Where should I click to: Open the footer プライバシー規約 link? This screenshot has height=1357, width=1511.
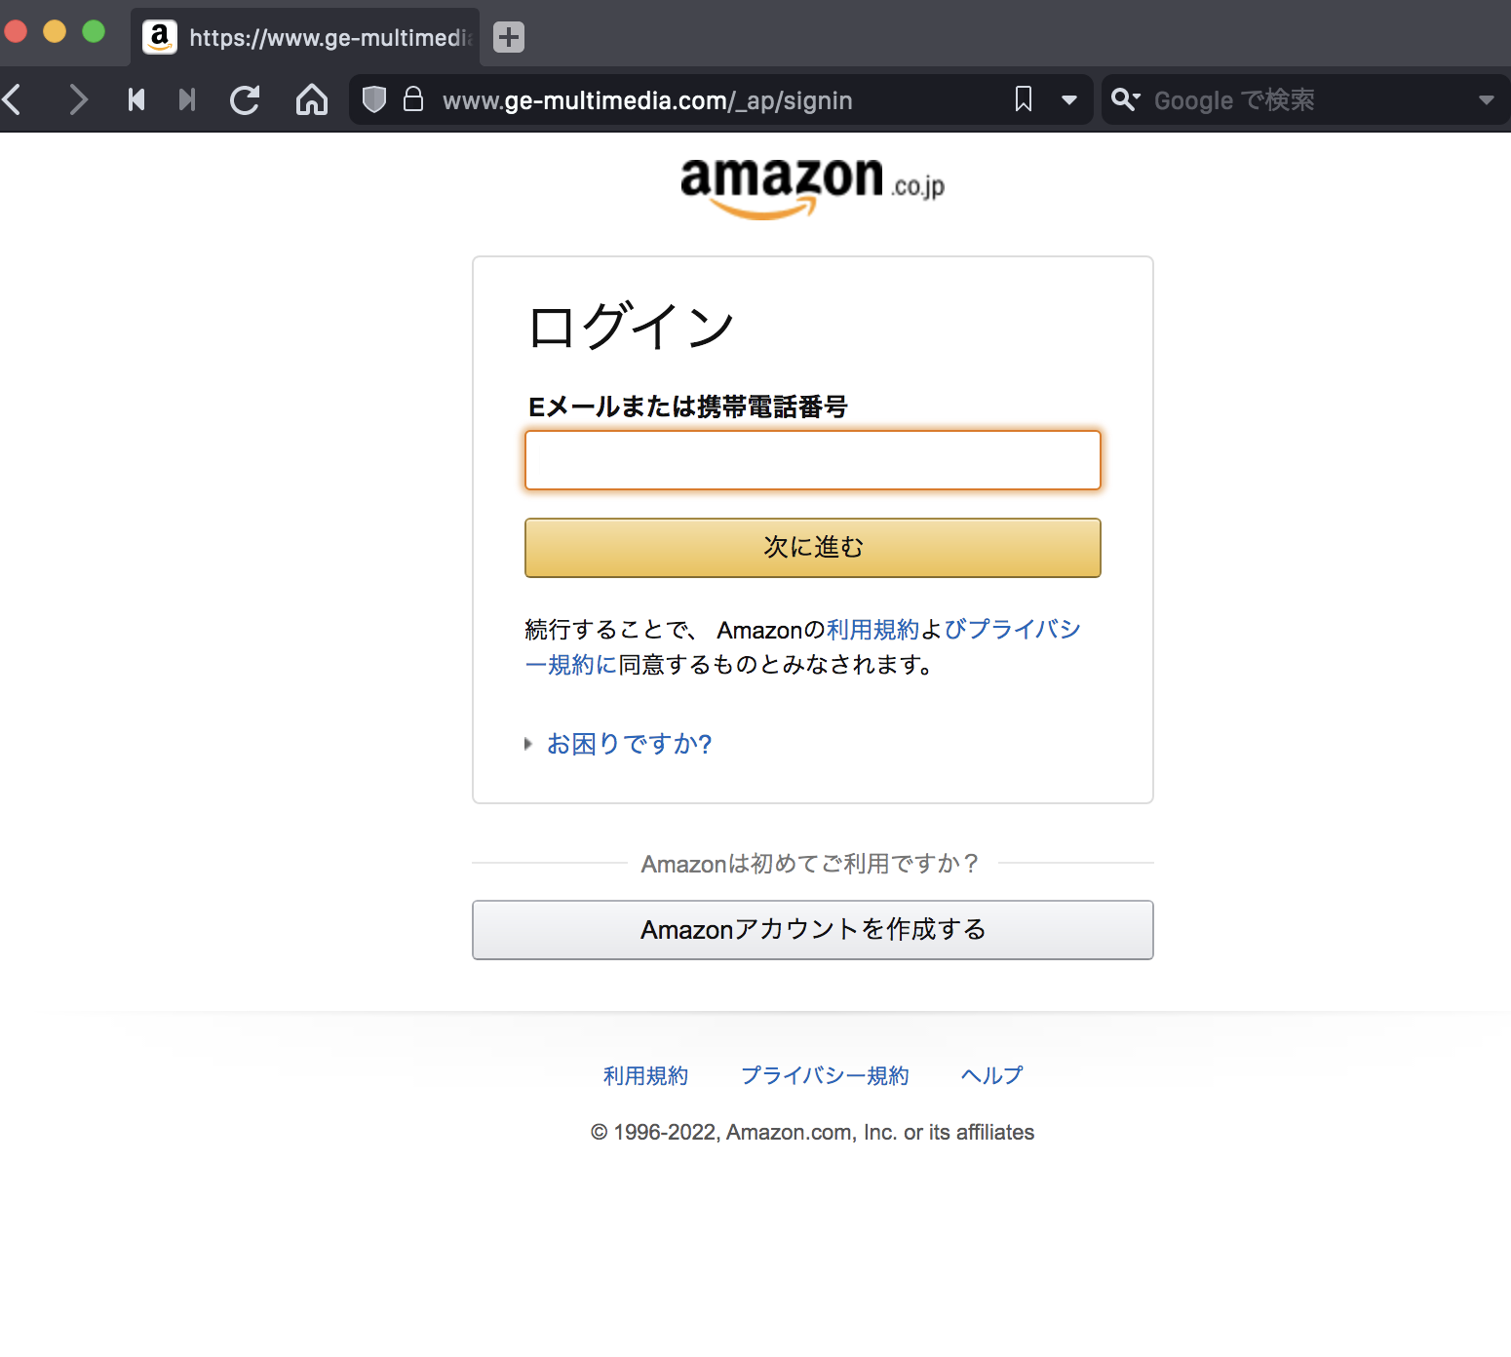click(x=825, y=1075)
